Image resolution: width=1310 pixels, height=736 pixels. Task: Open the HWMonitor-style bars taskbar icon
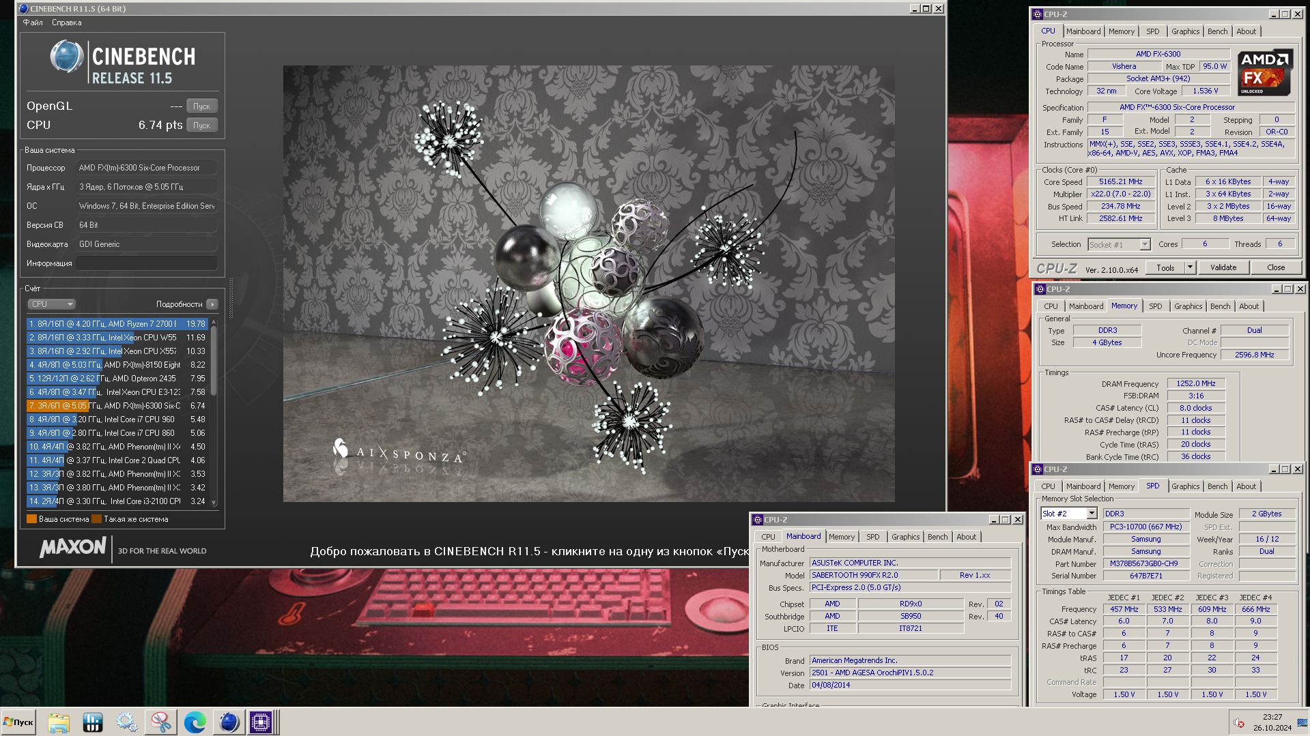[93, 722]
